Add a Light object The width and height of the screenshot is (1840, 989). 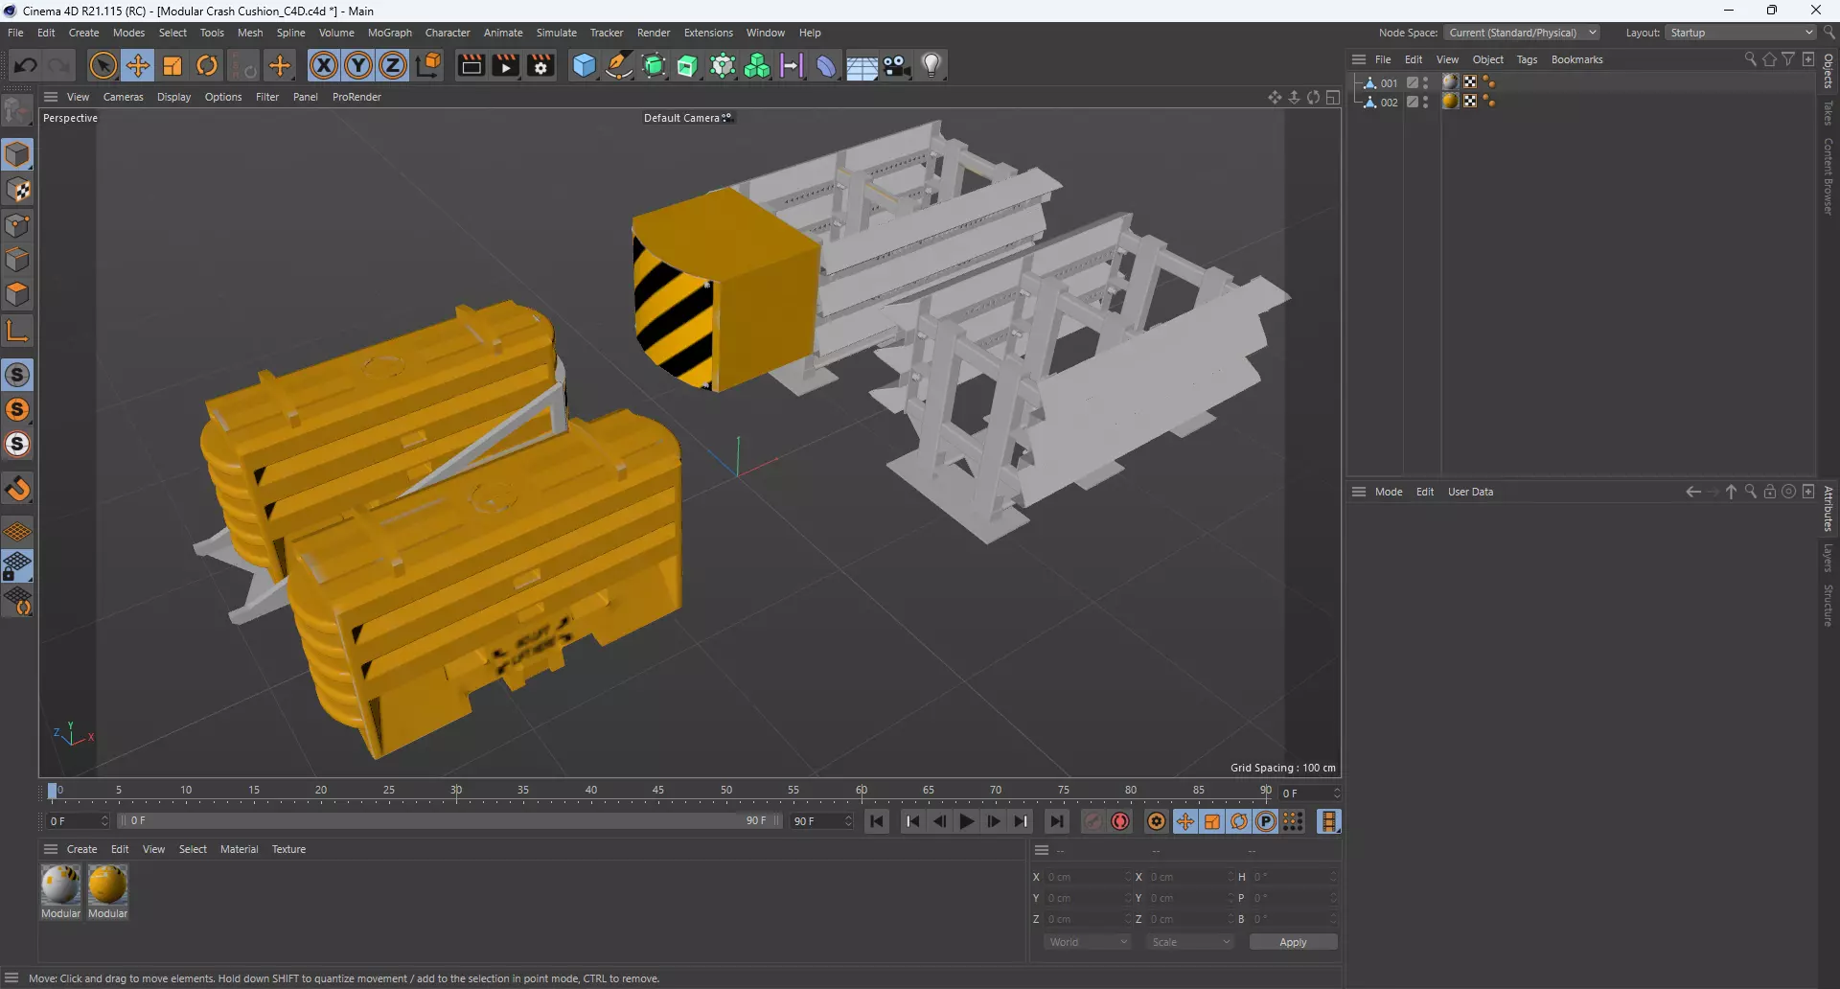click(x=931, y=65)
